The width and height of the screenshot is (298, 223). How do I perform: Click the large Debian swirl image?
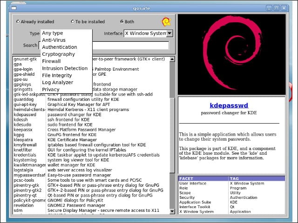point(231,55)
